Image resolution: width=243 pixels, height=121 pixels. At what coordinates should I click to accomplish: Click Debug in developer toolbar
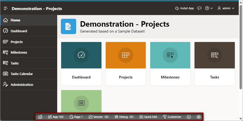tap(121, 117)
